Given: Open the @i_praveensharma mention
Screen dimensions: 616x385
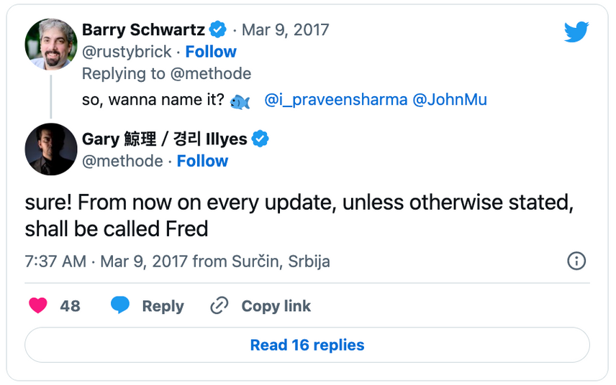Looking at the screenshot, I should (x=335, y=100).
